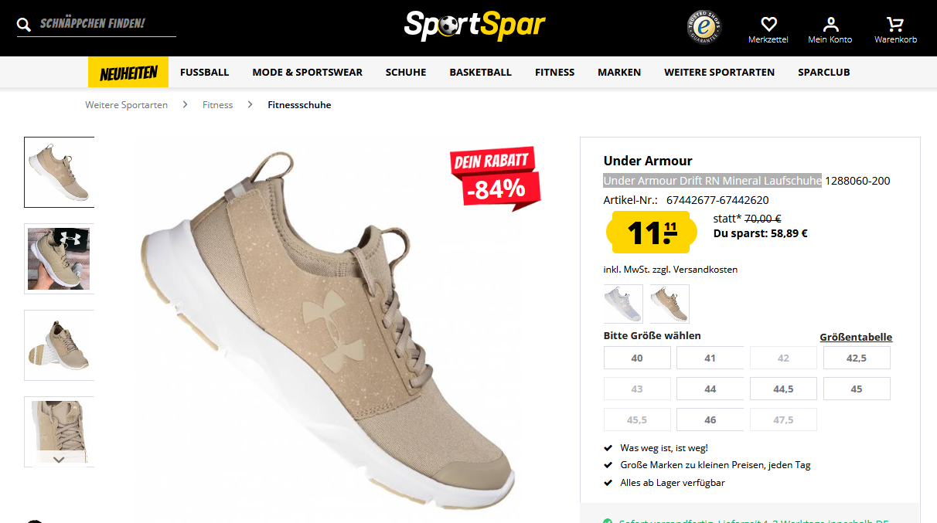Show the shoe sole thumbnail image
Image resolution: width=937 pixels, height=523 pixels.
coord(59,345)
